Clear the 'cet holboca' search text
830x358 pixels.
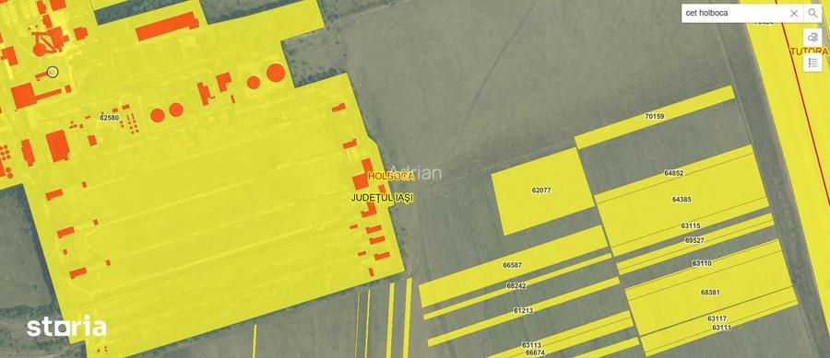click(793, 14)
